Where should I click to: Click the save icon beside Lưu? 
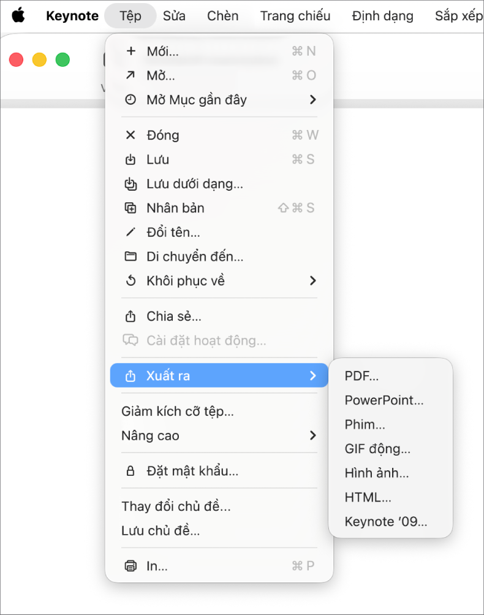[x=130, y=159]
